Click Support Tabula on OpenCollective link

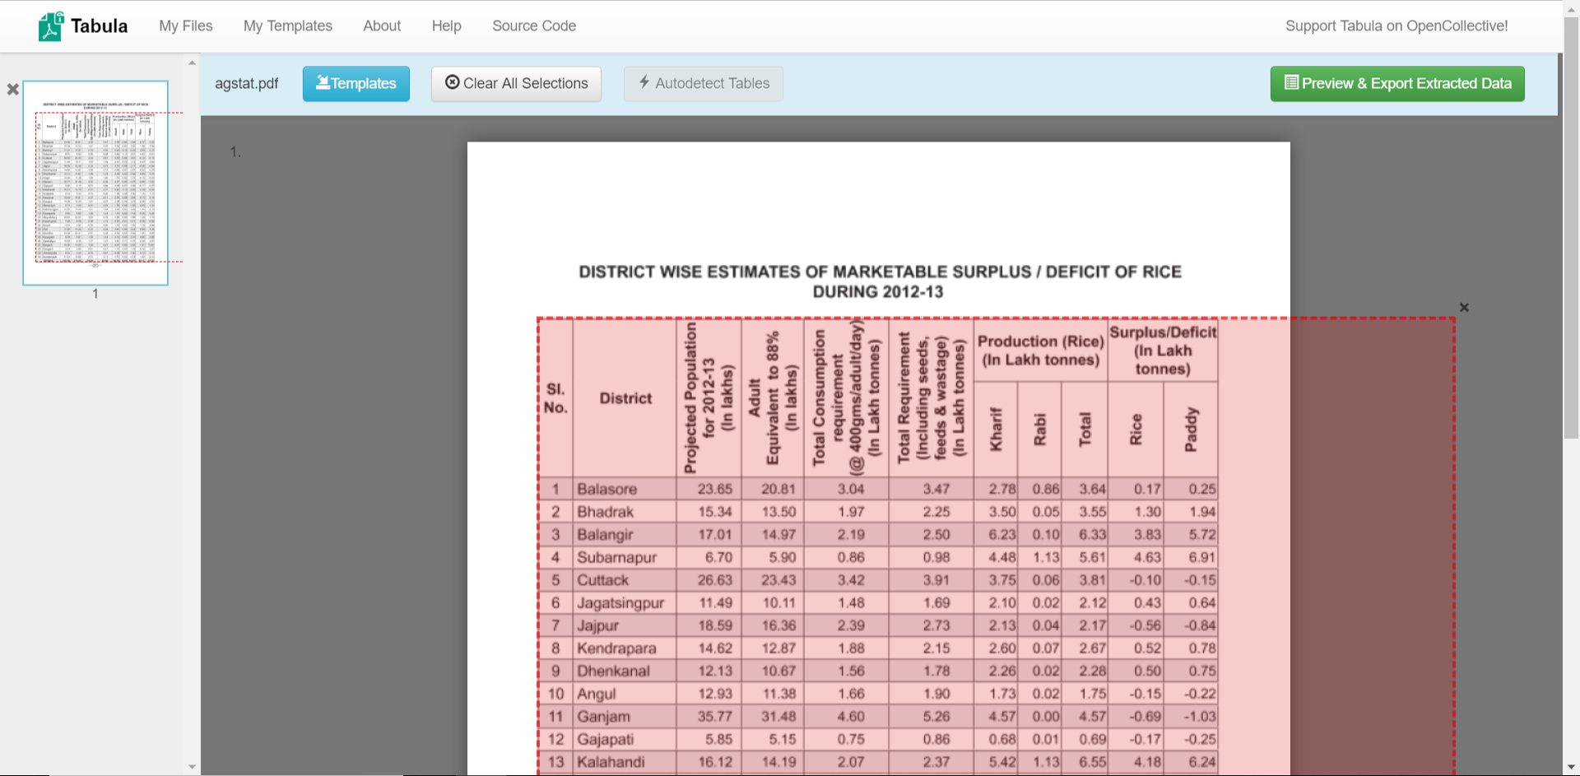1396,26
